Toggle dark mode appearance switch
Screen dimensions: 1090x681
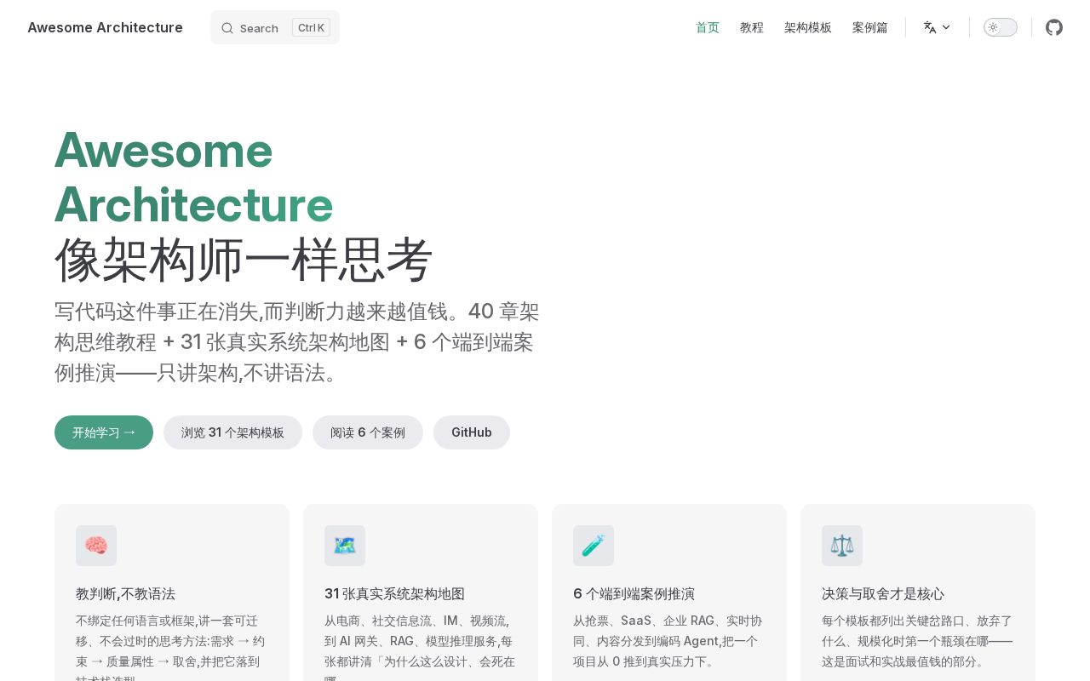click(x=1001, y=27)
